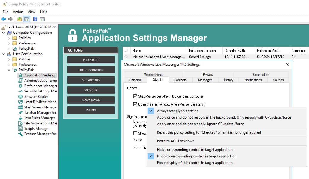The image size is (309, 179).
Task: Click the show/hide action pane icon
Action: pyautogui.click(x=42, y=19)
